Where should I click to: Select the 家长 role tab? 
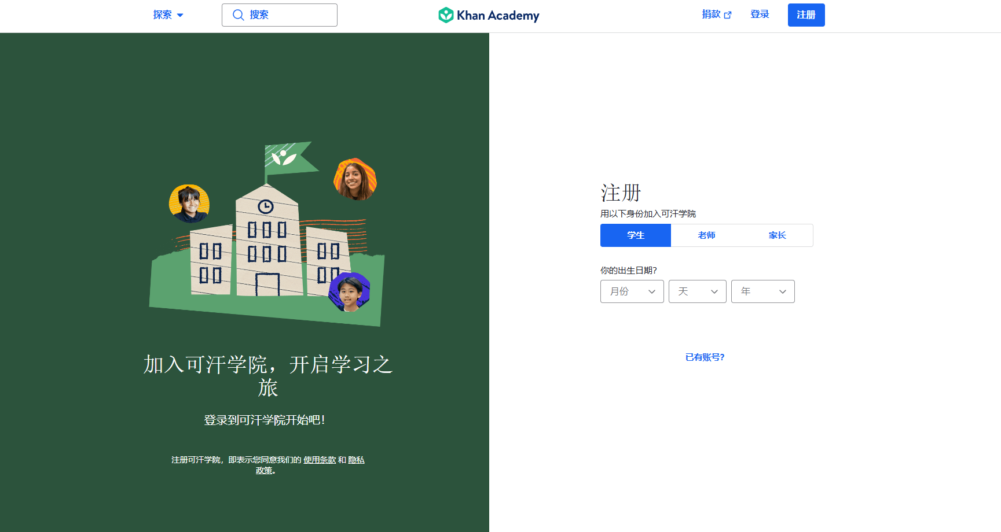click(778, 235)
